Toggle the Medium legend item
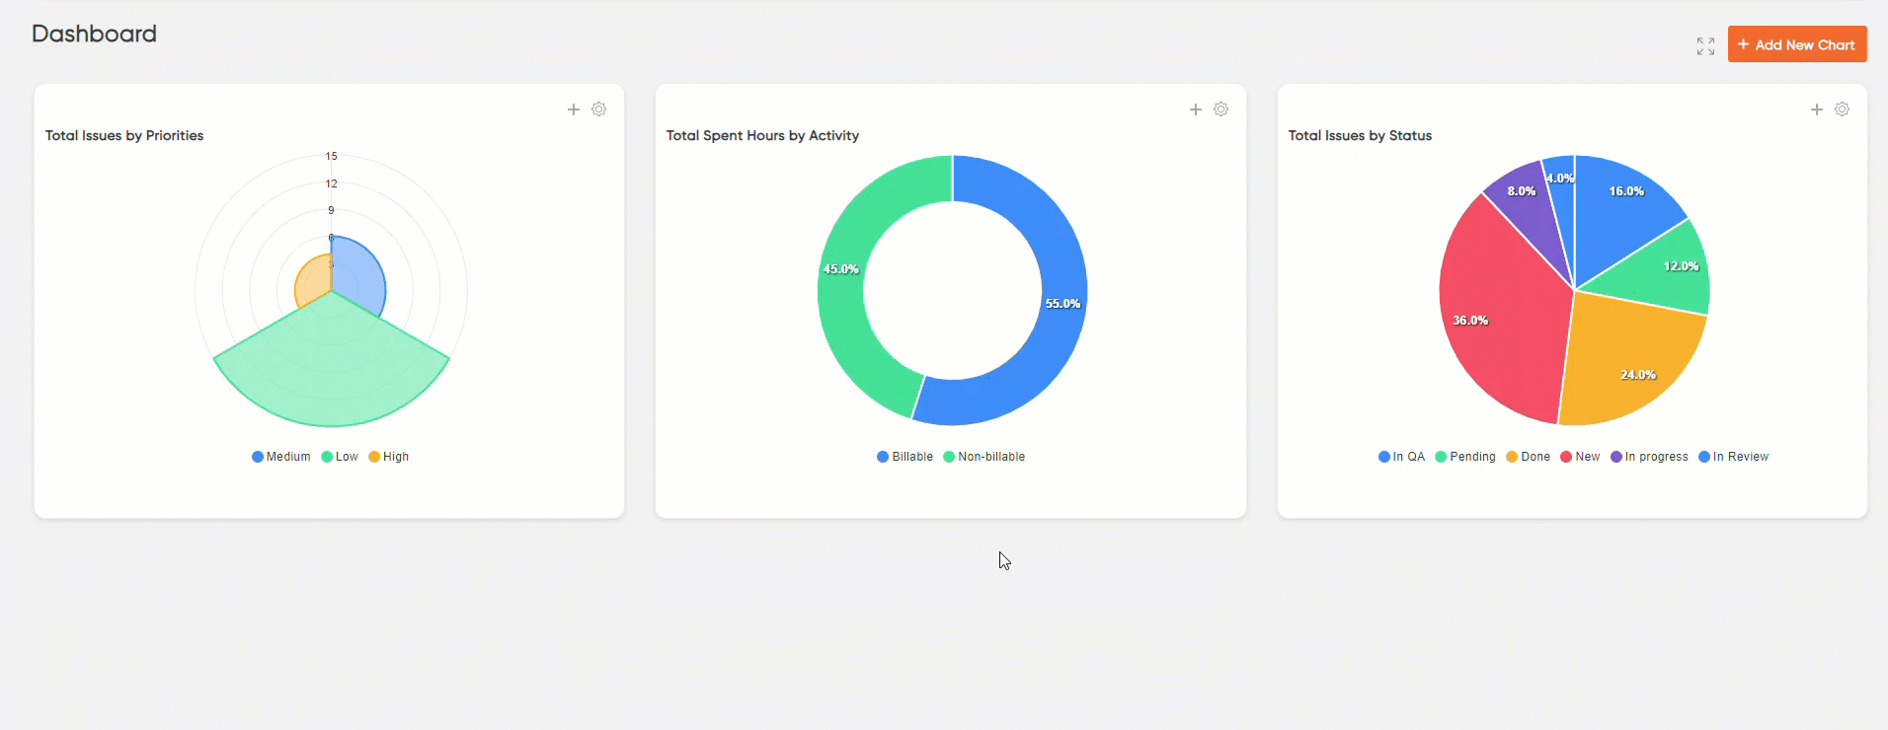 [x=281, y=457]
